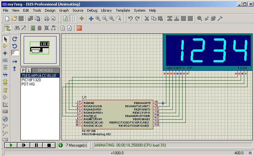The height and width of the screenshot is (156, 254).
Task: Select the Component mode tool
Action: pyautogui.click(x=5, y=46)
